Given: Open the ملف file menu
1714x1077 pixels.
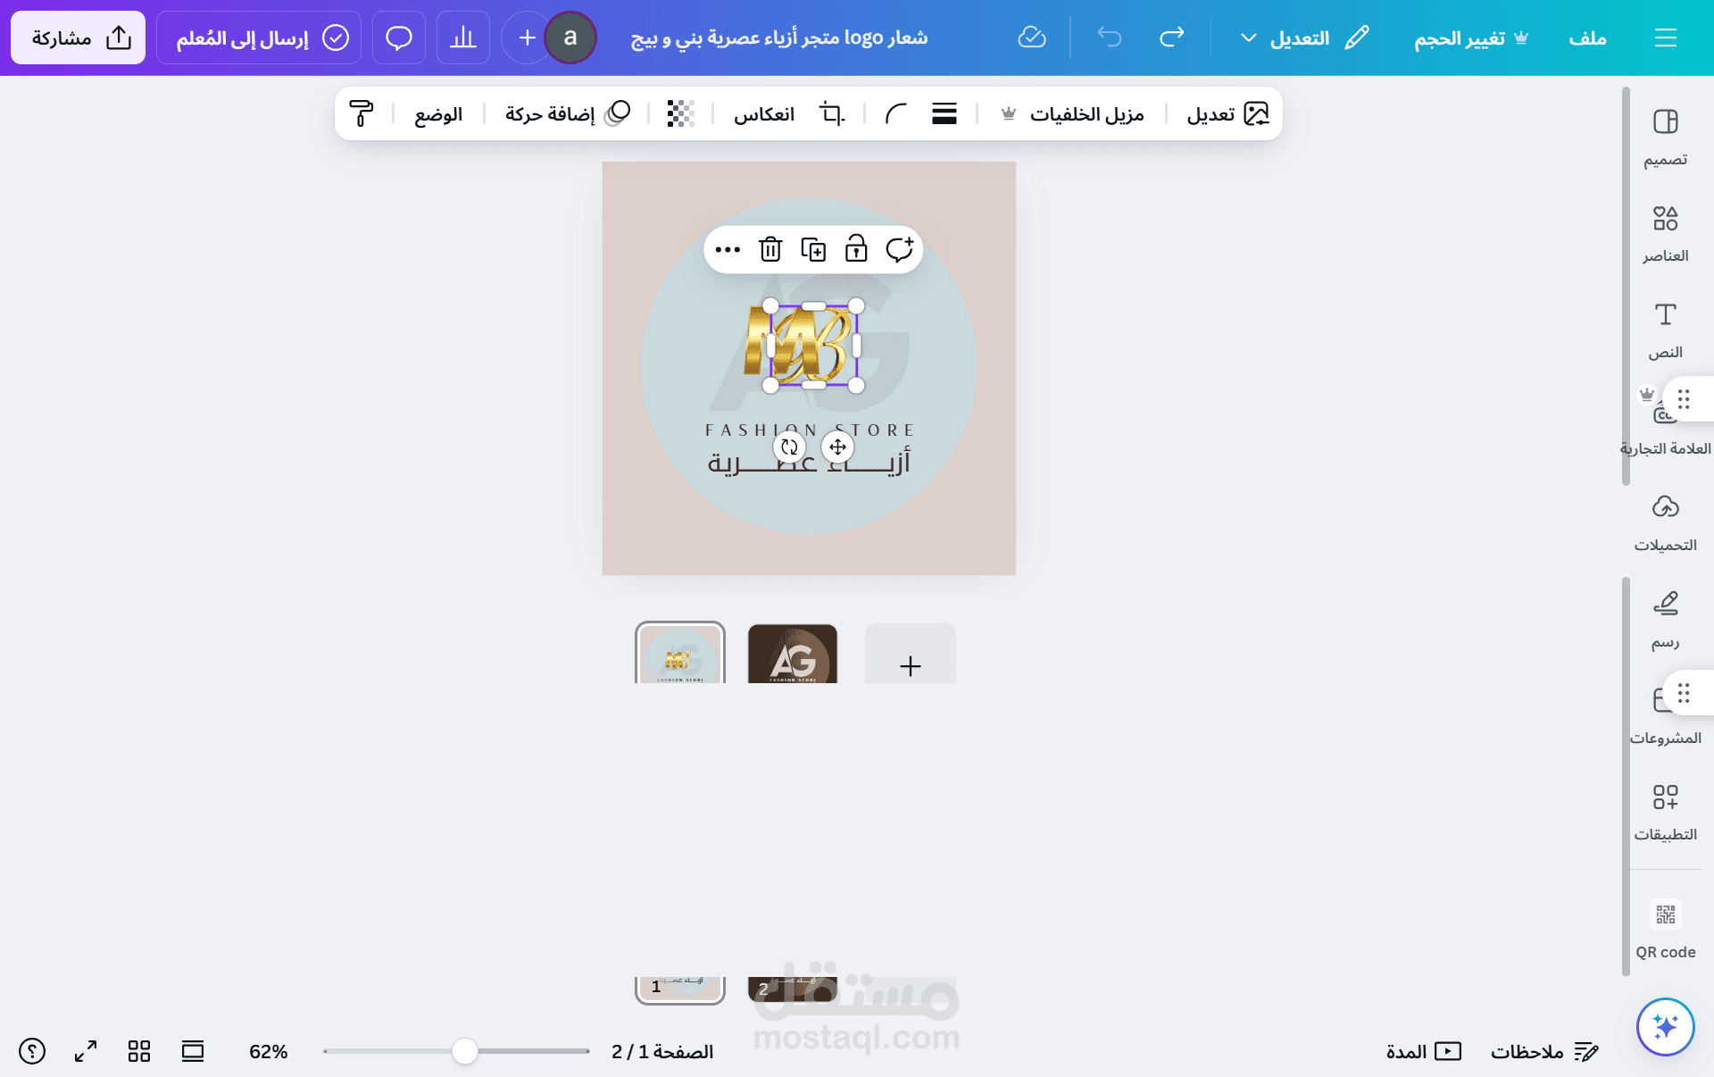Looking at the screenshot, I should [1587, 38].
